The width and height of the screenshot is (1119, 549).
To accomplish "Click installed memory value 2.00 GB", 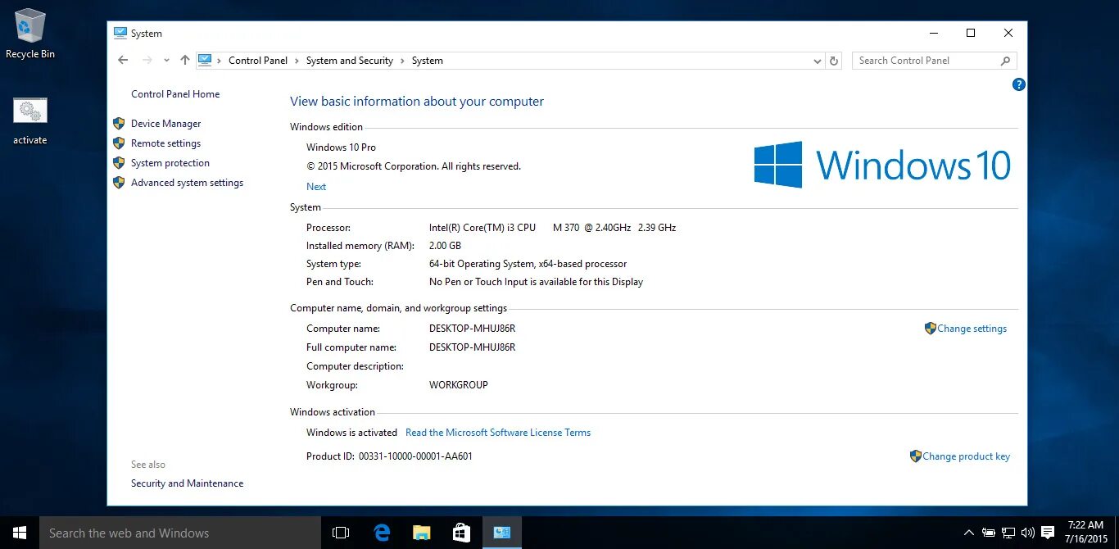I will (445, 246).
